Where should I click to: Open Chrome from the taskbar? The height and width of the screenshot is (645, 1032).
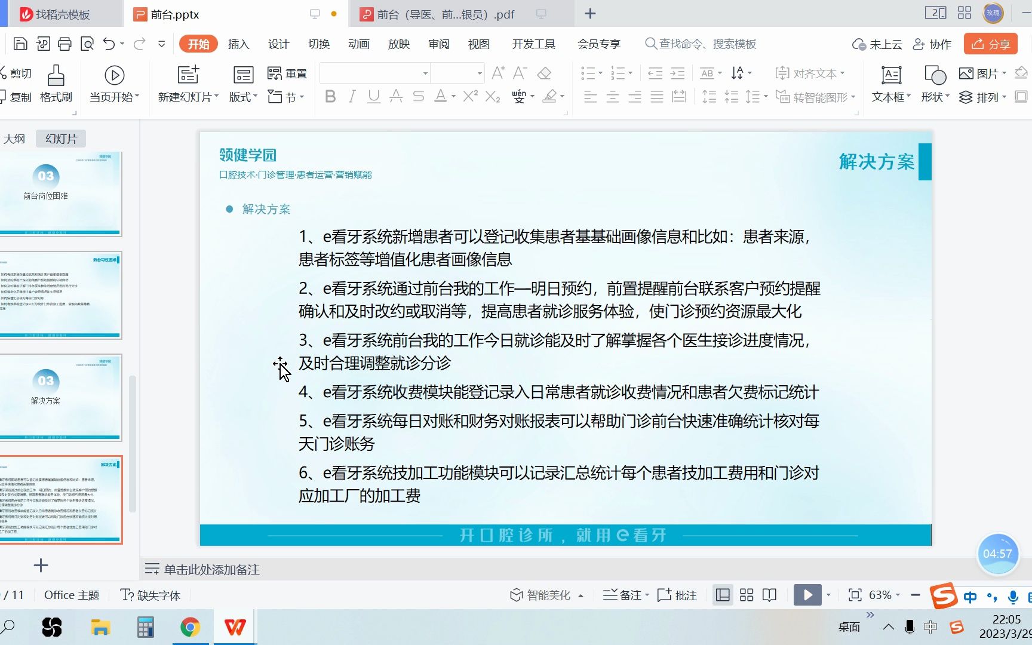pos(190,627)
